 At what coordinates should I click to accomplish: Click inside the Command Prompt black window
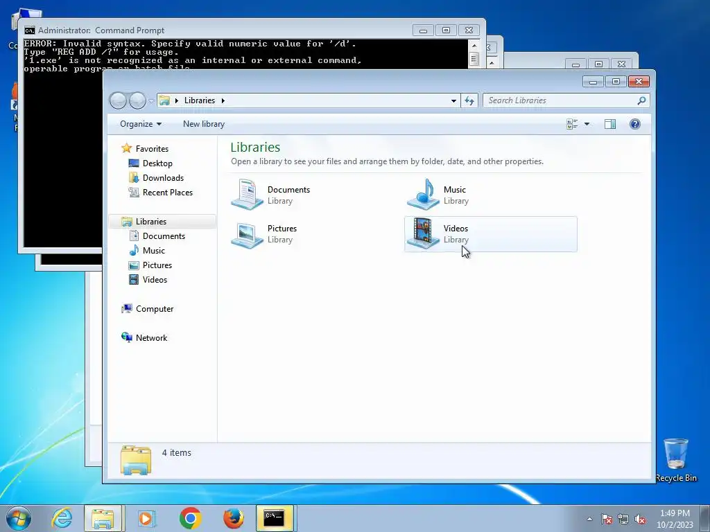[62, 159]
